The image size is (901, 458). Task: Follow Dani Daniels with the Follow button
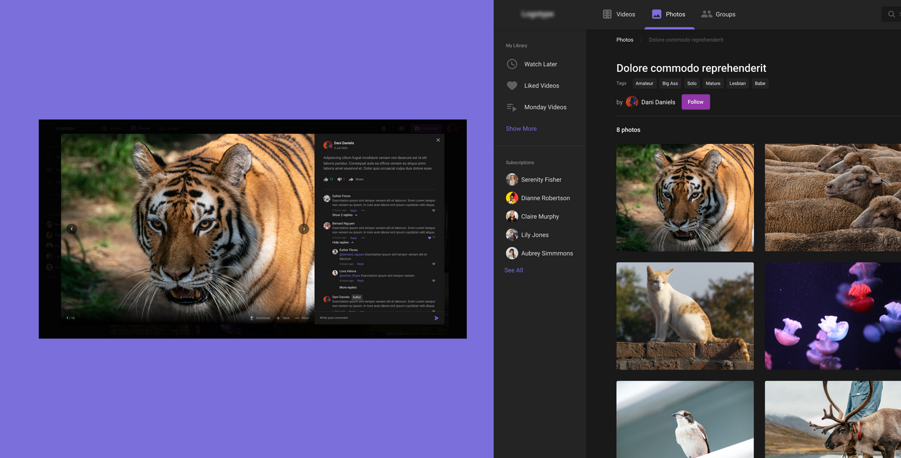coord(695,102)
